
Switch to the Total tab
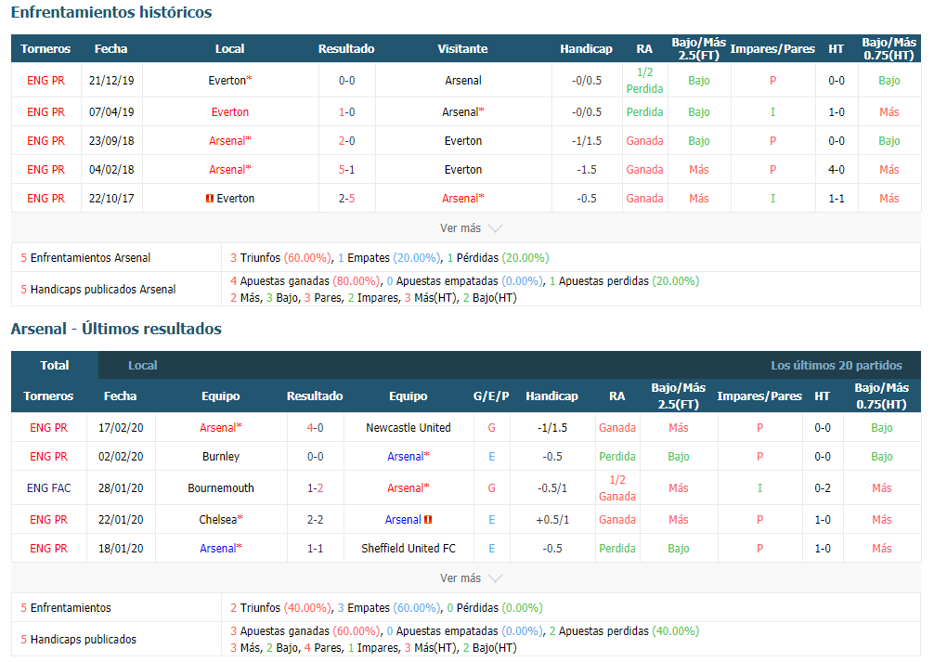55,365
